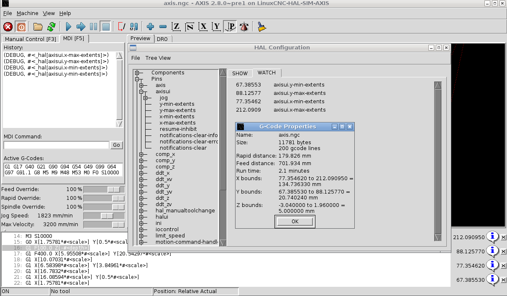507x296 pixels.
Task: Collapse the axisui tree node
Action: [141, 92]
